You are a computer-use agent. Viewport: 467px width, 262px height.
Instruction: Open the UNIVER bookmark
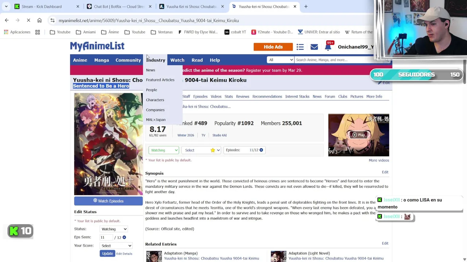click(x=319, y=32)
